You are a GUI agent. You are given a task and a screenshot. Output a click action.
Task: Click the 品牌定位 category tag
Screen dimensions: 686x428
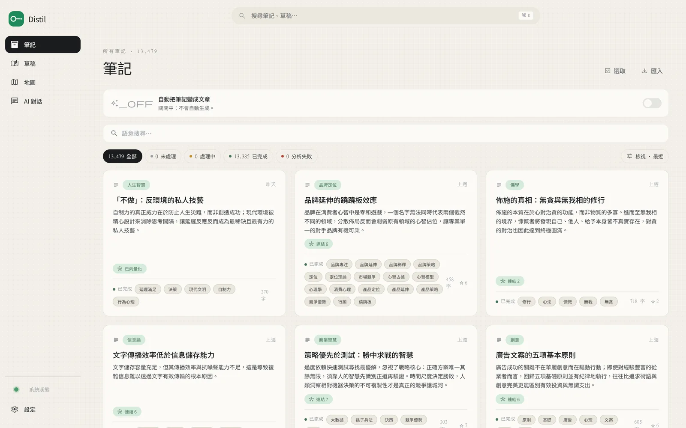(328, 185)
